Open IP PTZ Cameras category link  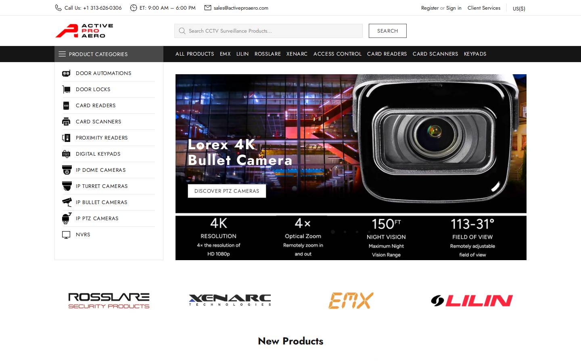pyautogui.click(x=97, y=218)
